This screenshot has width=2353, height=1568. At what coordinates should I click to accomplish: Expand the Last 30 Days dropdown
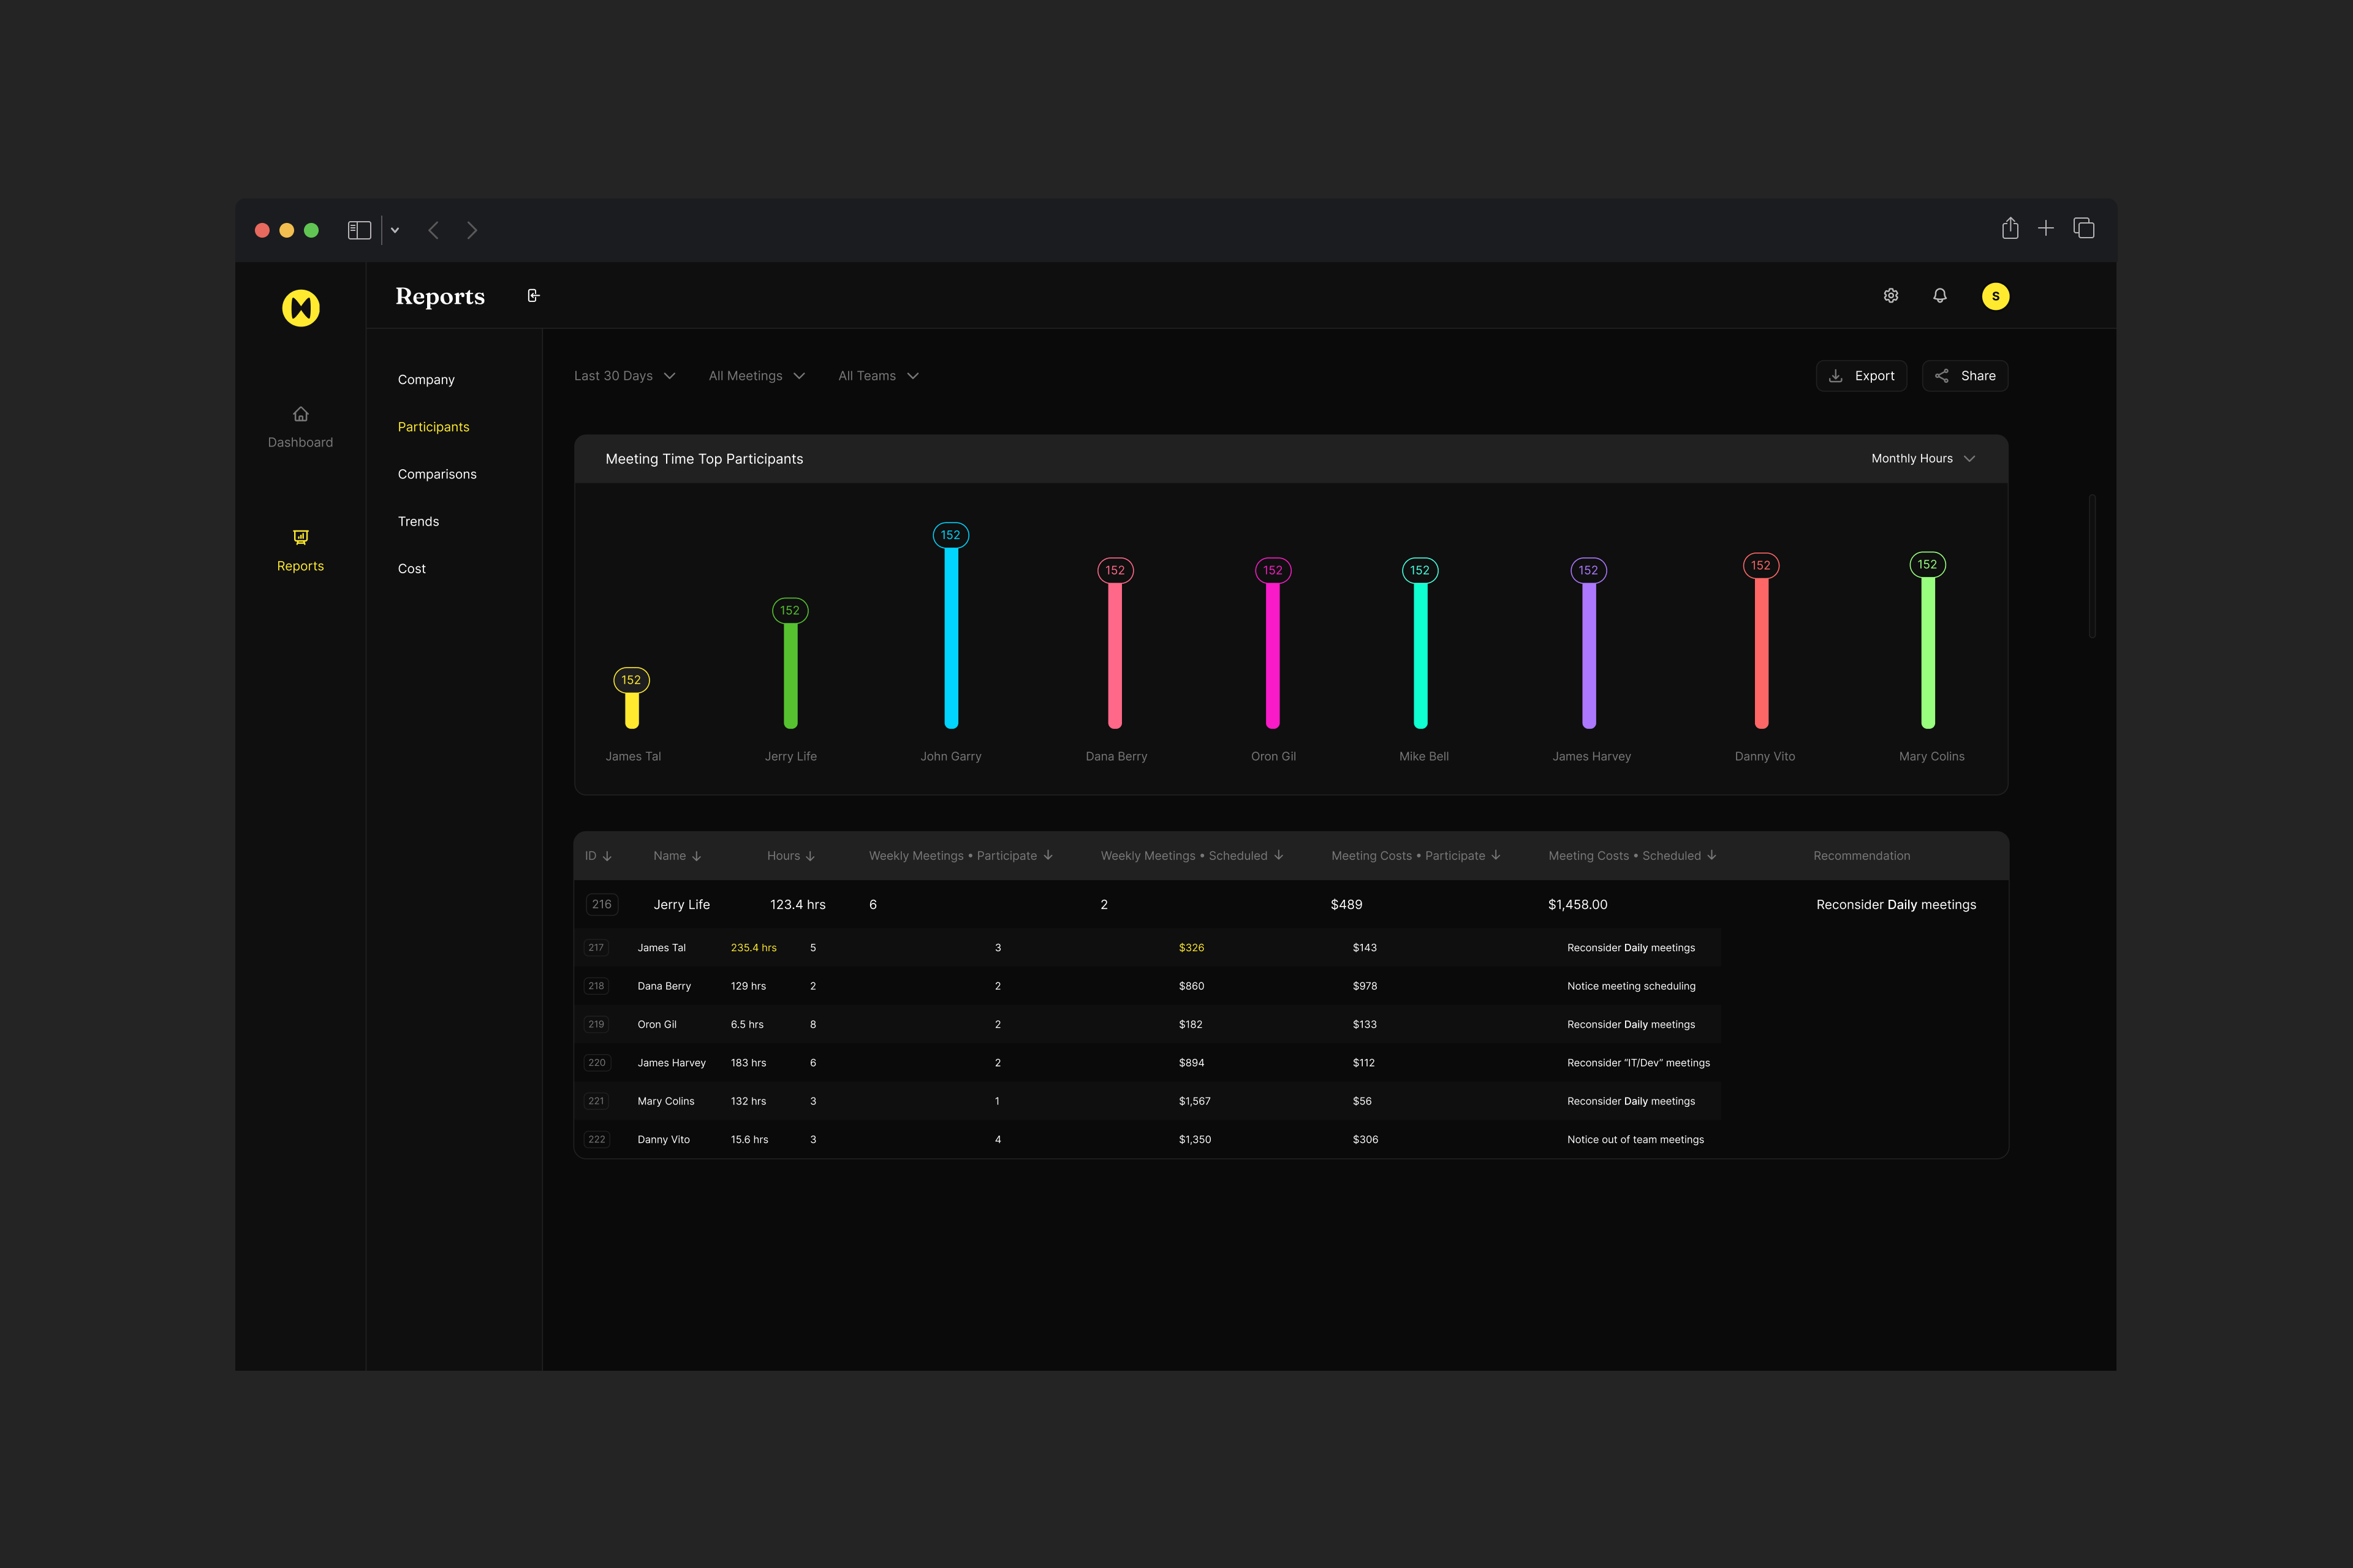coord(624,376)
